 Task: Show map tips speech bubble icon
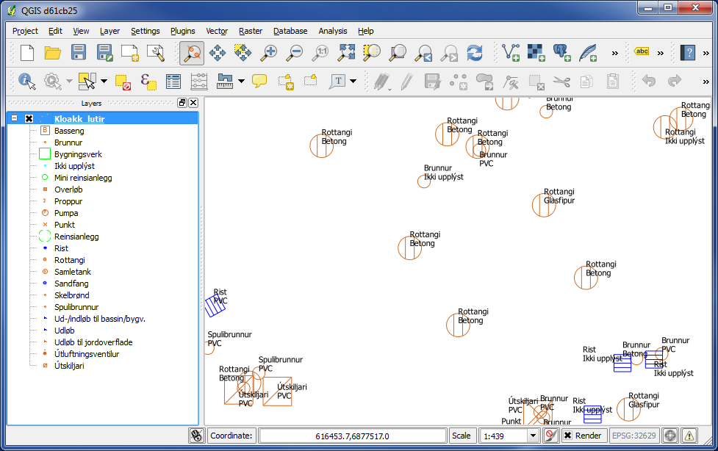click(x=259, y=82)
